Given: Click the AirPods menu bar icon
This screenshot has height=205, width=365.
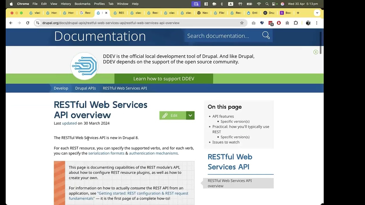Looking at the screenshot, I should 240,4.
